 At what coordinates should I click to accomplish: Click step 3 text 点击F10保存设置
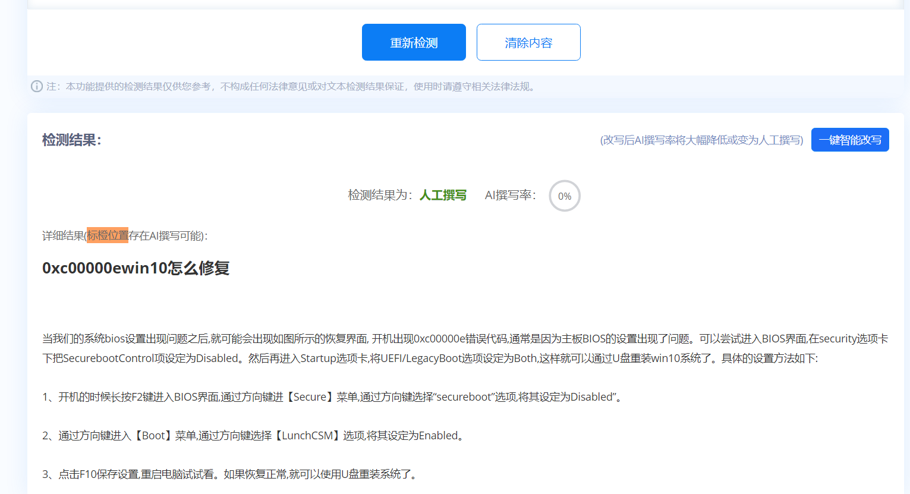click(230, 474)
